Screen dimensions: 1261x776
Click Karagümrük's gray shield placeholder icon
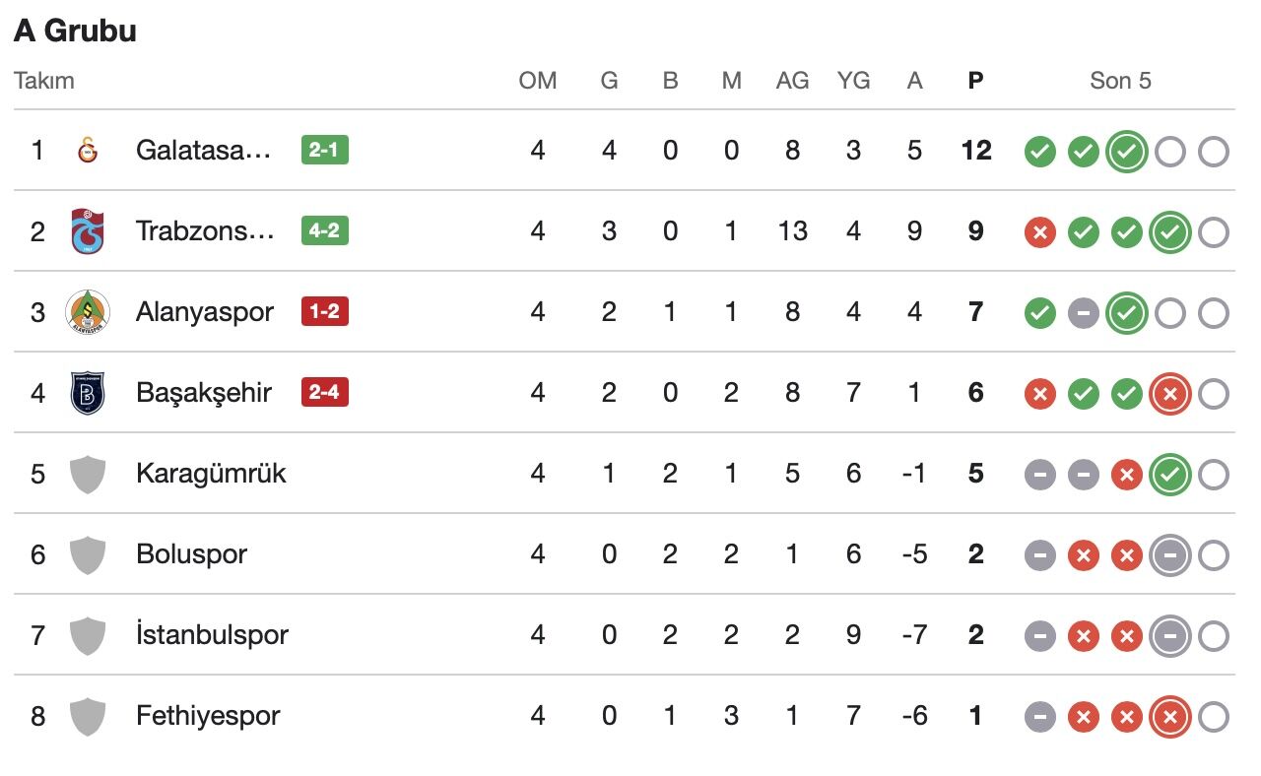tap(88, 474)
